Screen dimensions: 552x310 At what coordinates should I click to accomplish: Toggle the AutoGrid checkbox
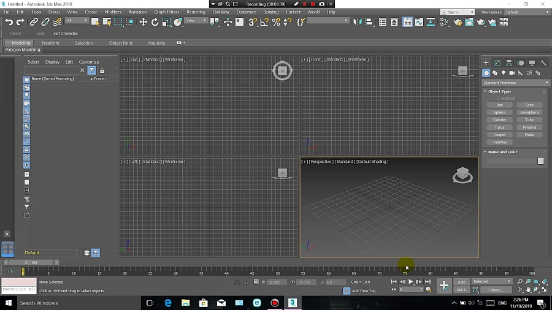pyautogui.click(x=499, y=99)
